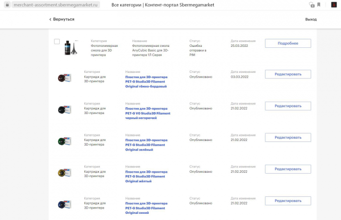Click the date 03.03.2022
The height and width of the screenshot is (220, 341).
coord(240,77)
